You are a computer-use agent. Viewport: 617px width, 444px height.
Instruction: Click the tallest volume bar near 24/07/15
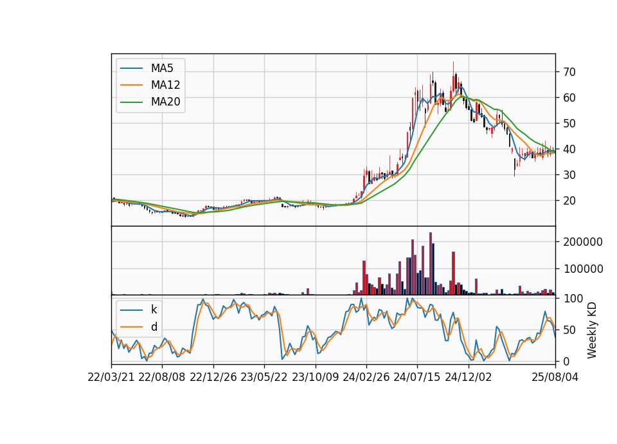coord(431,264)
